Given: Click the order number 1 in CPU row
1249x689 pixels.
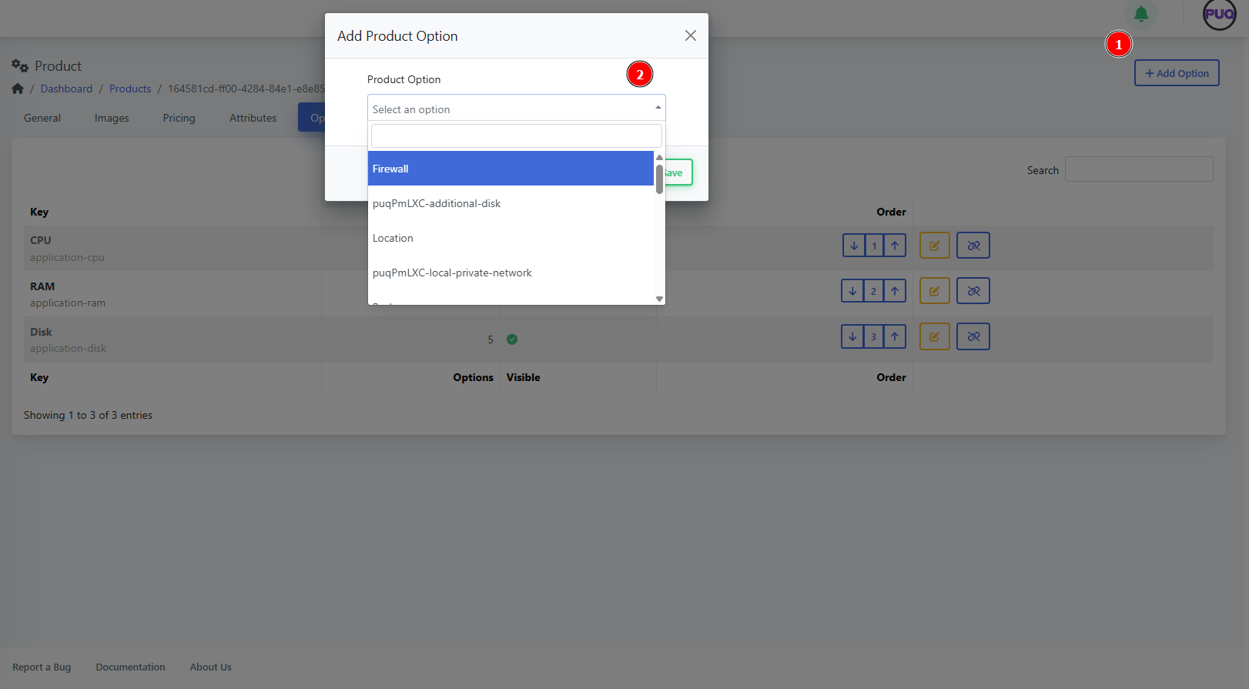Looking at the screenshot, I should point(874,246).
